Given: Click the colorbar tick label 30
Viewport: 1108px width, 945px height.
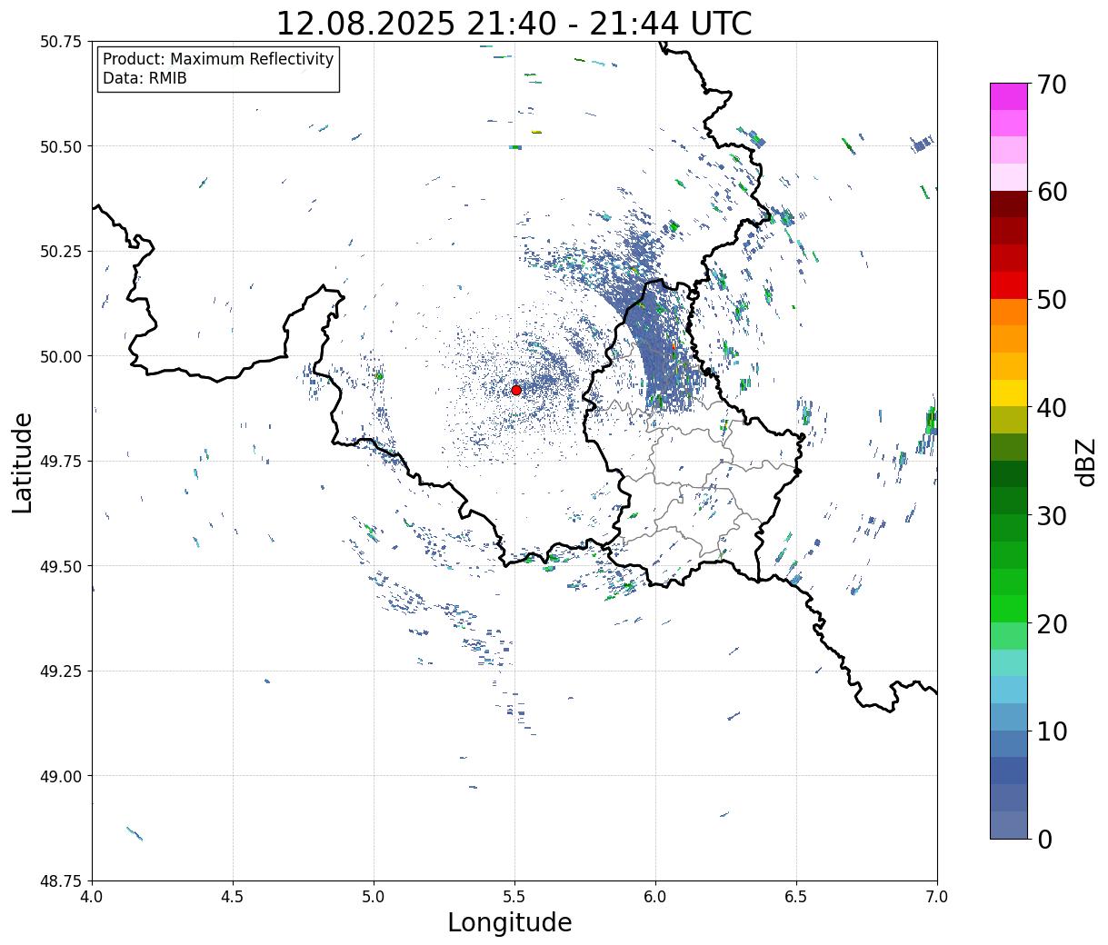Looking at the screenshot, I should 1052,516.
